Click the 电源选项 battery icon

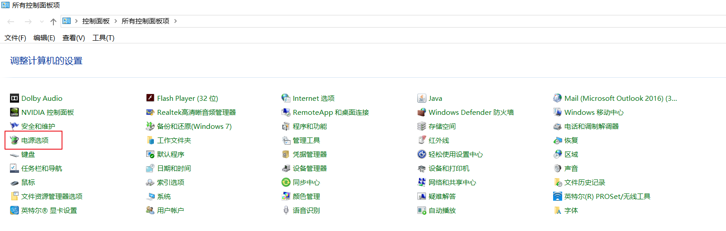click(x=14, y=140)
